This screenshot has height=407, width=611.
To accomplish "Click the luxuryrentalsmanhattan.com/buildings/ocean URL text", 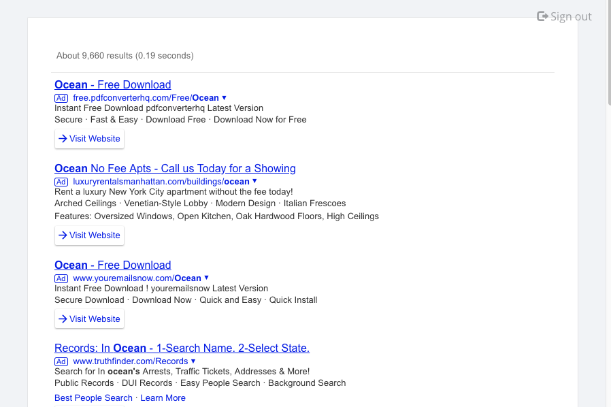I will pyautogui.click(x=161, y=182).
